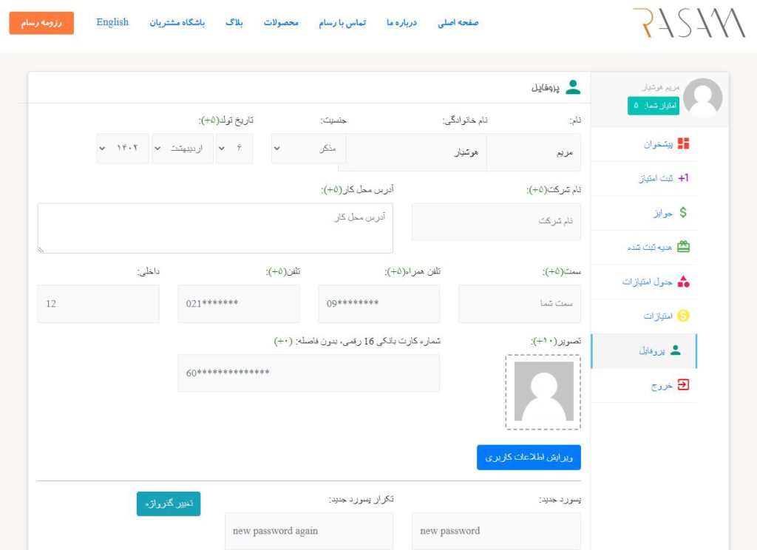Go to تماس با رسام menu item

tap(342, 22)
